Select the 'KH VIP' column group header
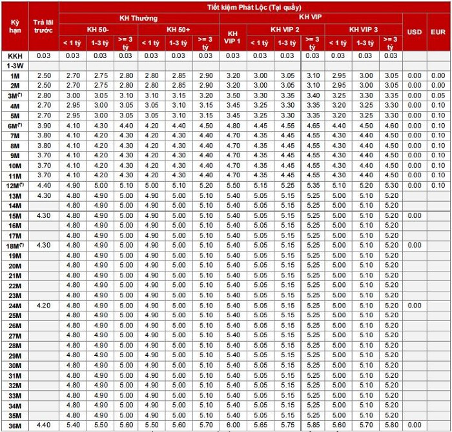 [x=311, y=18]
